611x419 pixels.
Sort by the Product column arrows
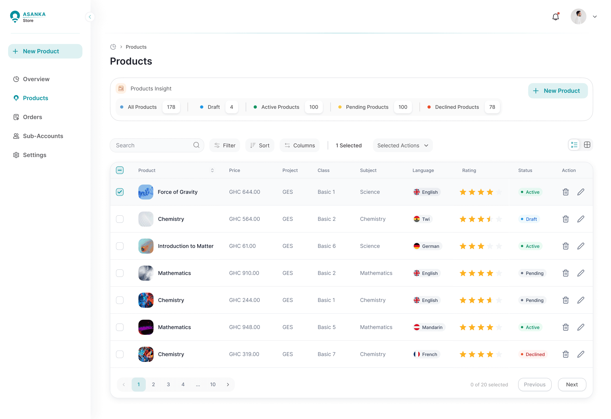click(212, 170)
